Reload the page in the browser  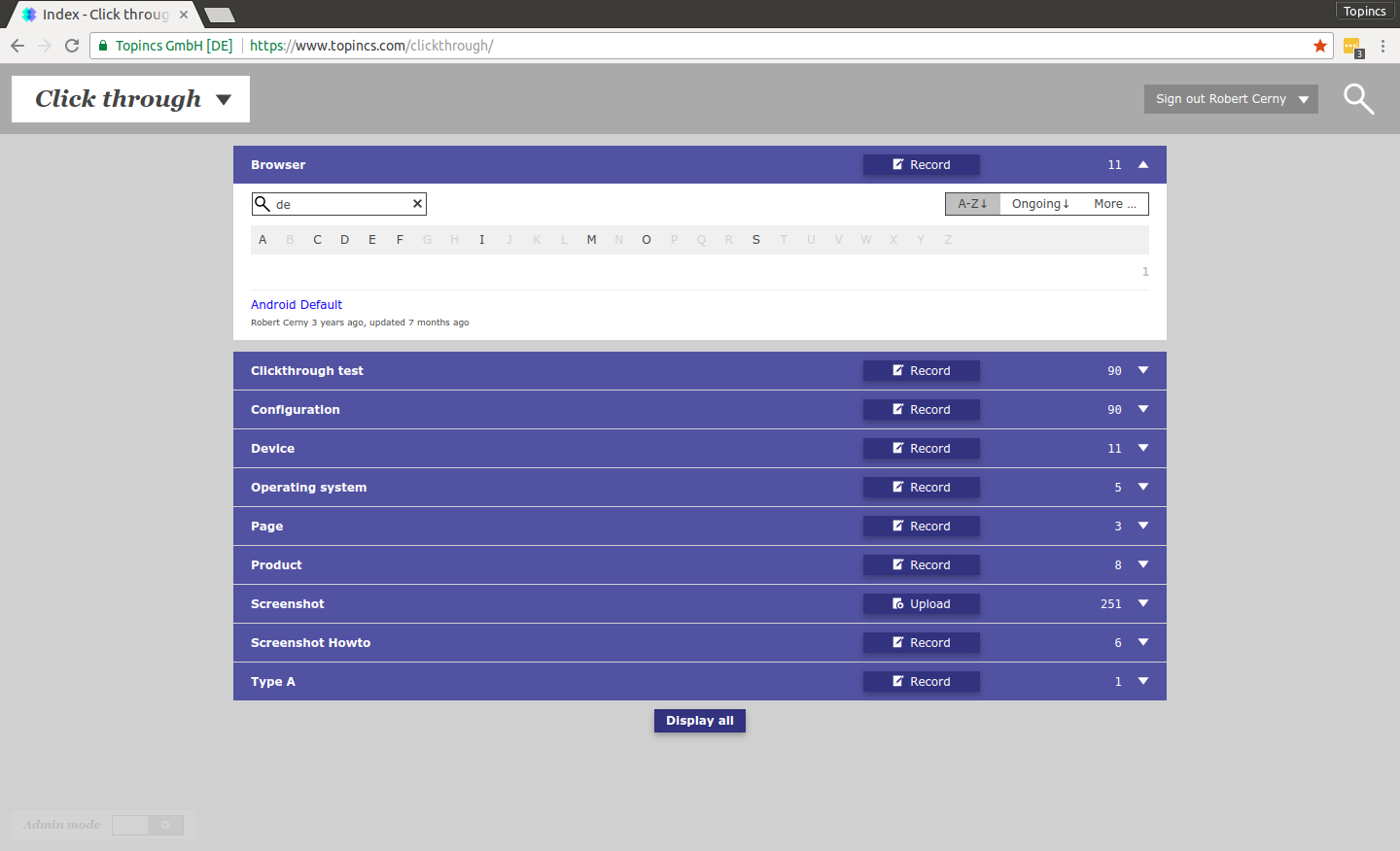(x=72, y=46)
